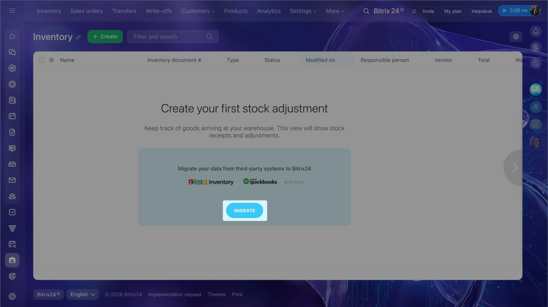Open the Analytics tab
Screen dimensions: 548x307
269,11
